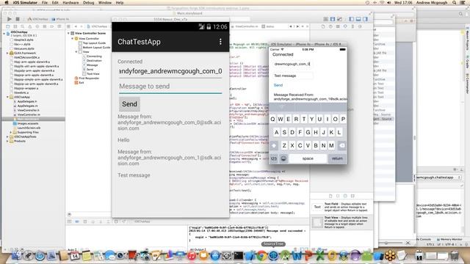The width and height of the screenshot is (470, 264).
Task: Collapse the iOSChatApp project root
Action: point(4,34)
